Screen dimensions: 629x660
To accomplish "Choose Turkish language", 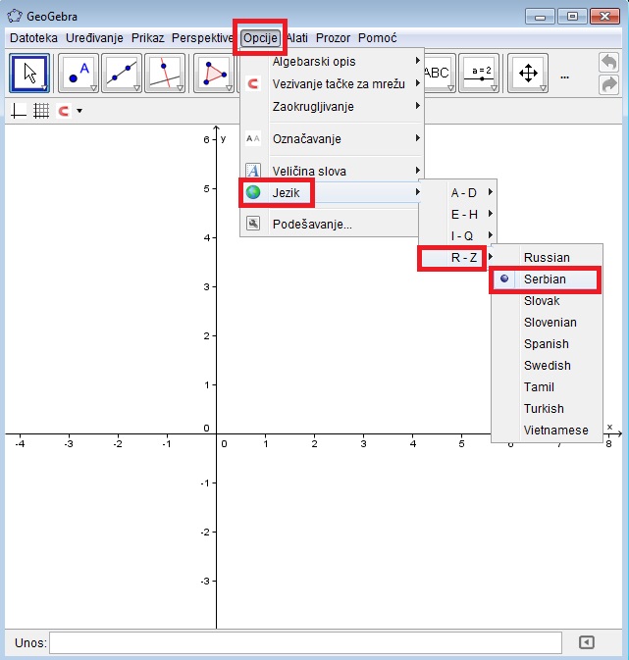I will click(548, 409).
